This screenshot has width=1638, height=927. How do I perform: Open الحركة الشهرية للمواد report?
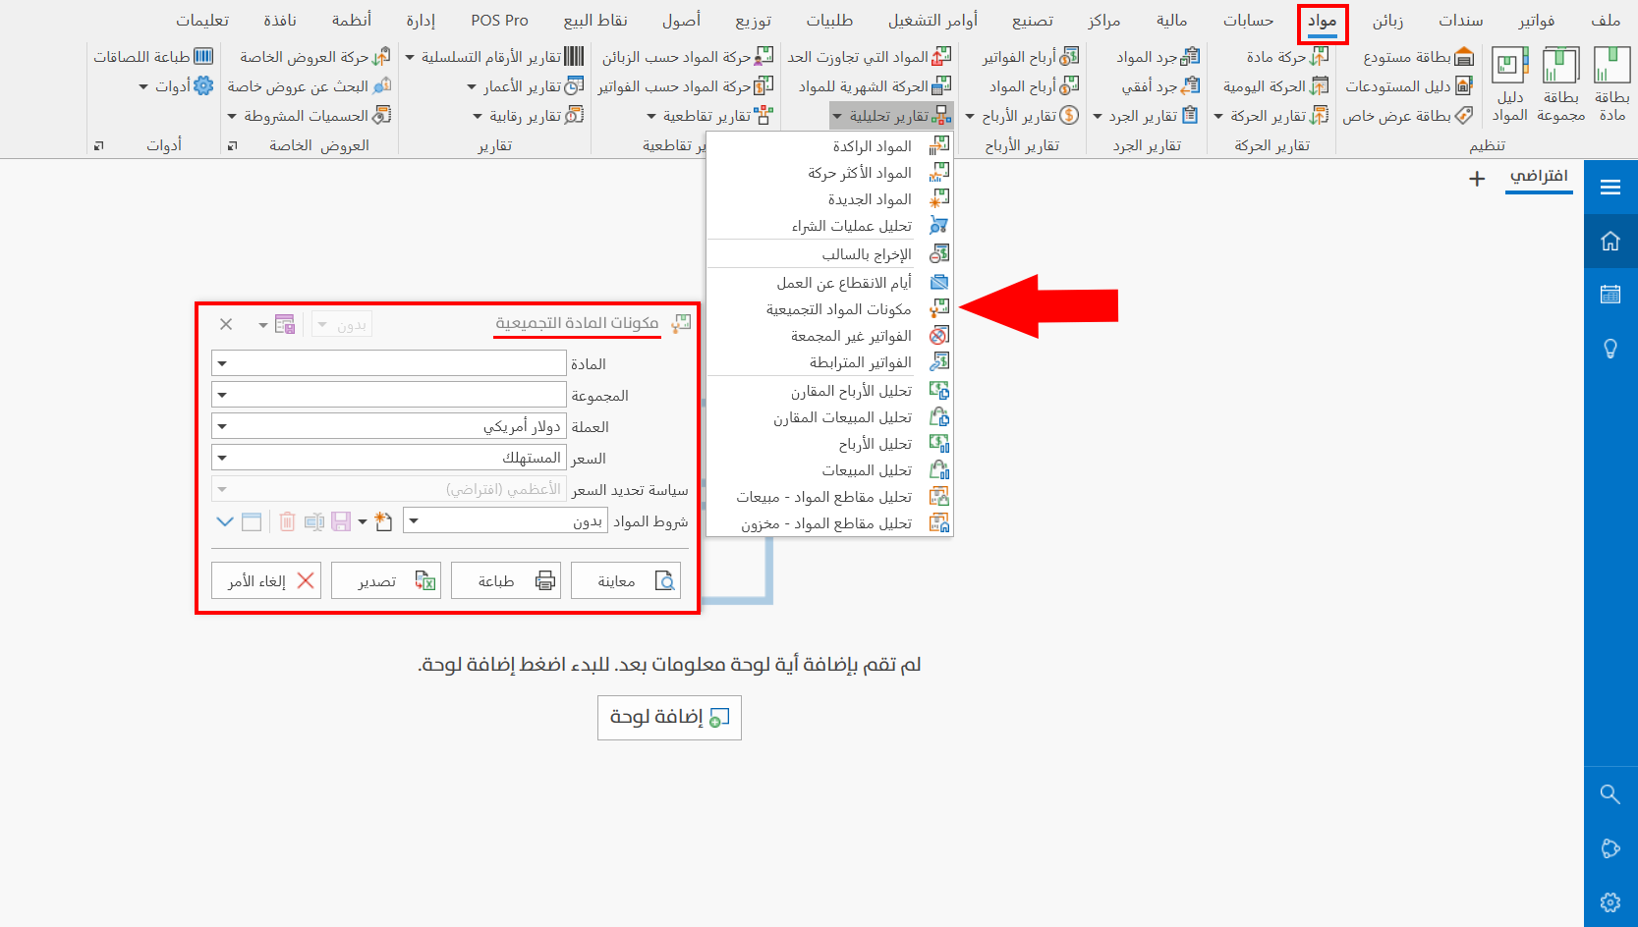(875, 86)
